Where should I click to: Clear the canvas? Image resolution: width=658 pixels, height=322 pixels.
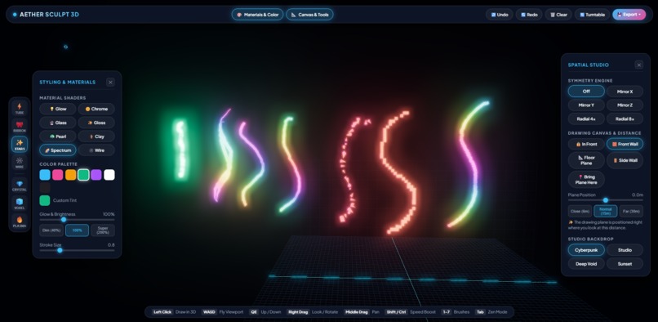point(558,14)
